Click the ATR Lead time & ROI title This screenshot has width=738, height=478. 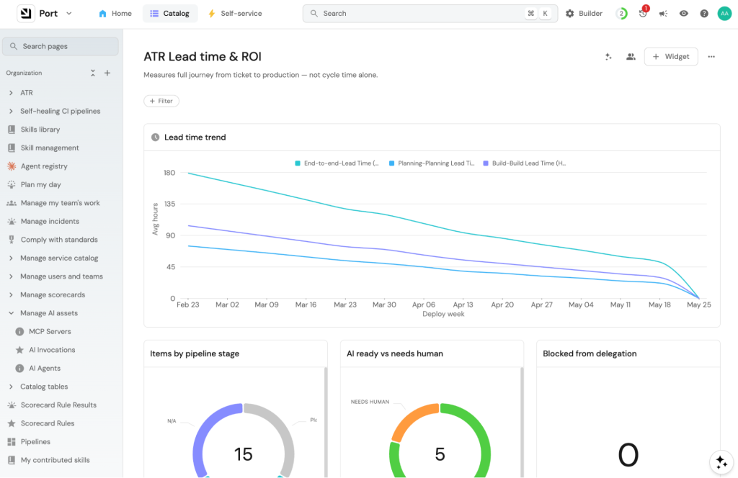coord(203,56)
